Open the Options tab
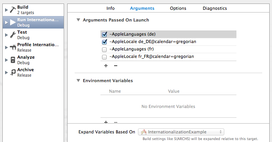 (x=178, y=8)
